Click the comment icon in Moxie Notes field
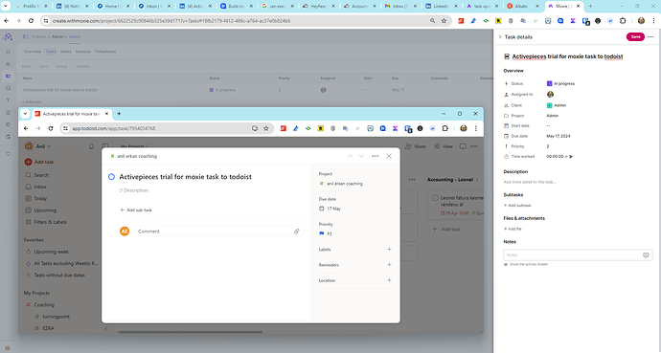This screenshot has height=353, width=661. coord(646,255)
